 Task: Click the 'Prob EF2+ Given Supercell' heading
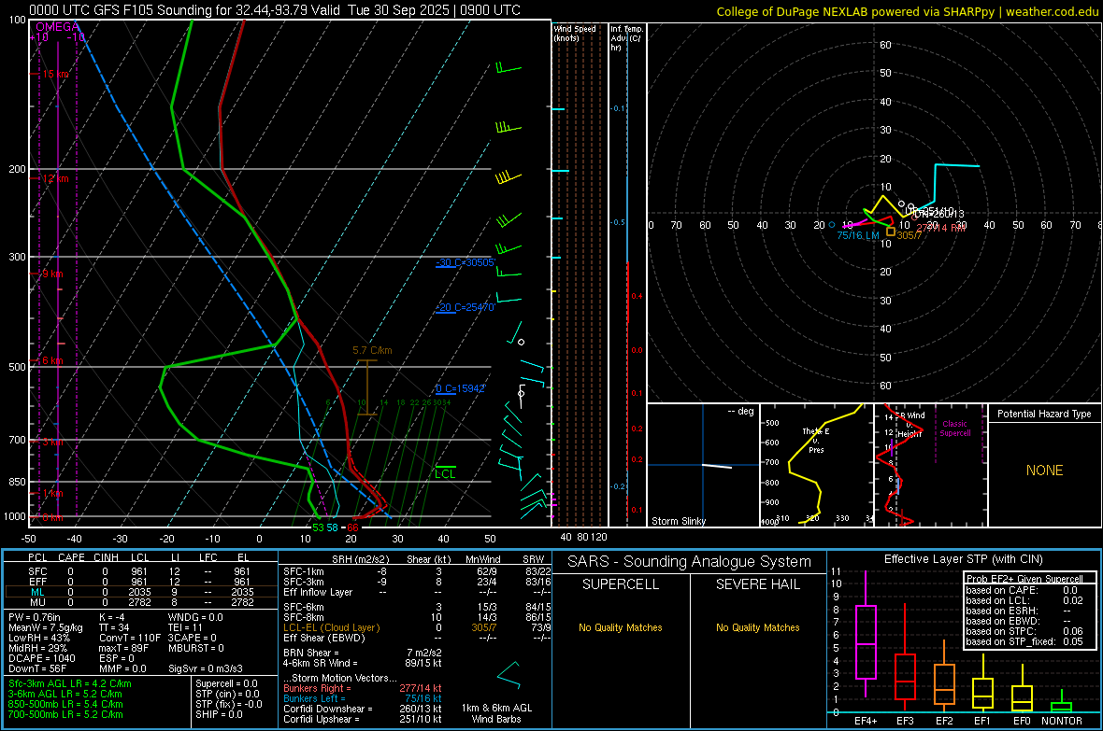(x=1024, y=579)
